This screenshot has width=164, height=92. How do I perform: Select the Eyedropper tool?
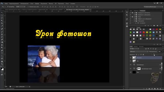(2, 26)
